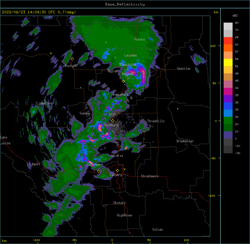250x244 pixels.
Task: Click the white caret marker west of Ponoka
Action: click(x=106, y=43)
